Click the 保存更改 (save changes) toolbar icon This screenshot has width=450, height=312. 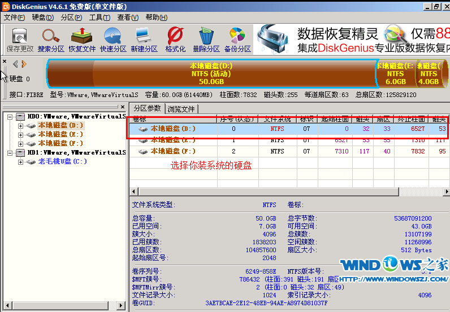[x=20, y=40]
